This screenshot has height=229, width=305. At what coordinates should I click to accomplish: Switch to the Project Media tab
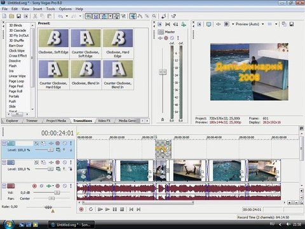[56, 121]
